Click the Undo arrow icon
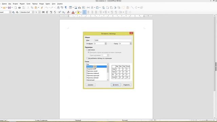Screen dimensions: 217x122 coord(47,7)
